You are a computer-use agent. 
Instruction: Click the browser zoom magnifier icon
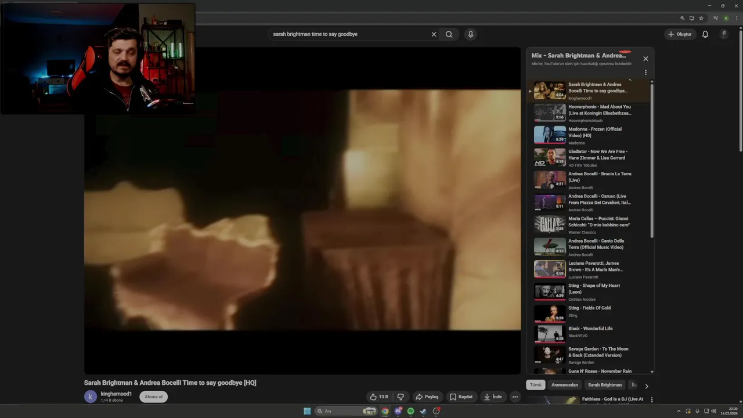click(683, 18)
